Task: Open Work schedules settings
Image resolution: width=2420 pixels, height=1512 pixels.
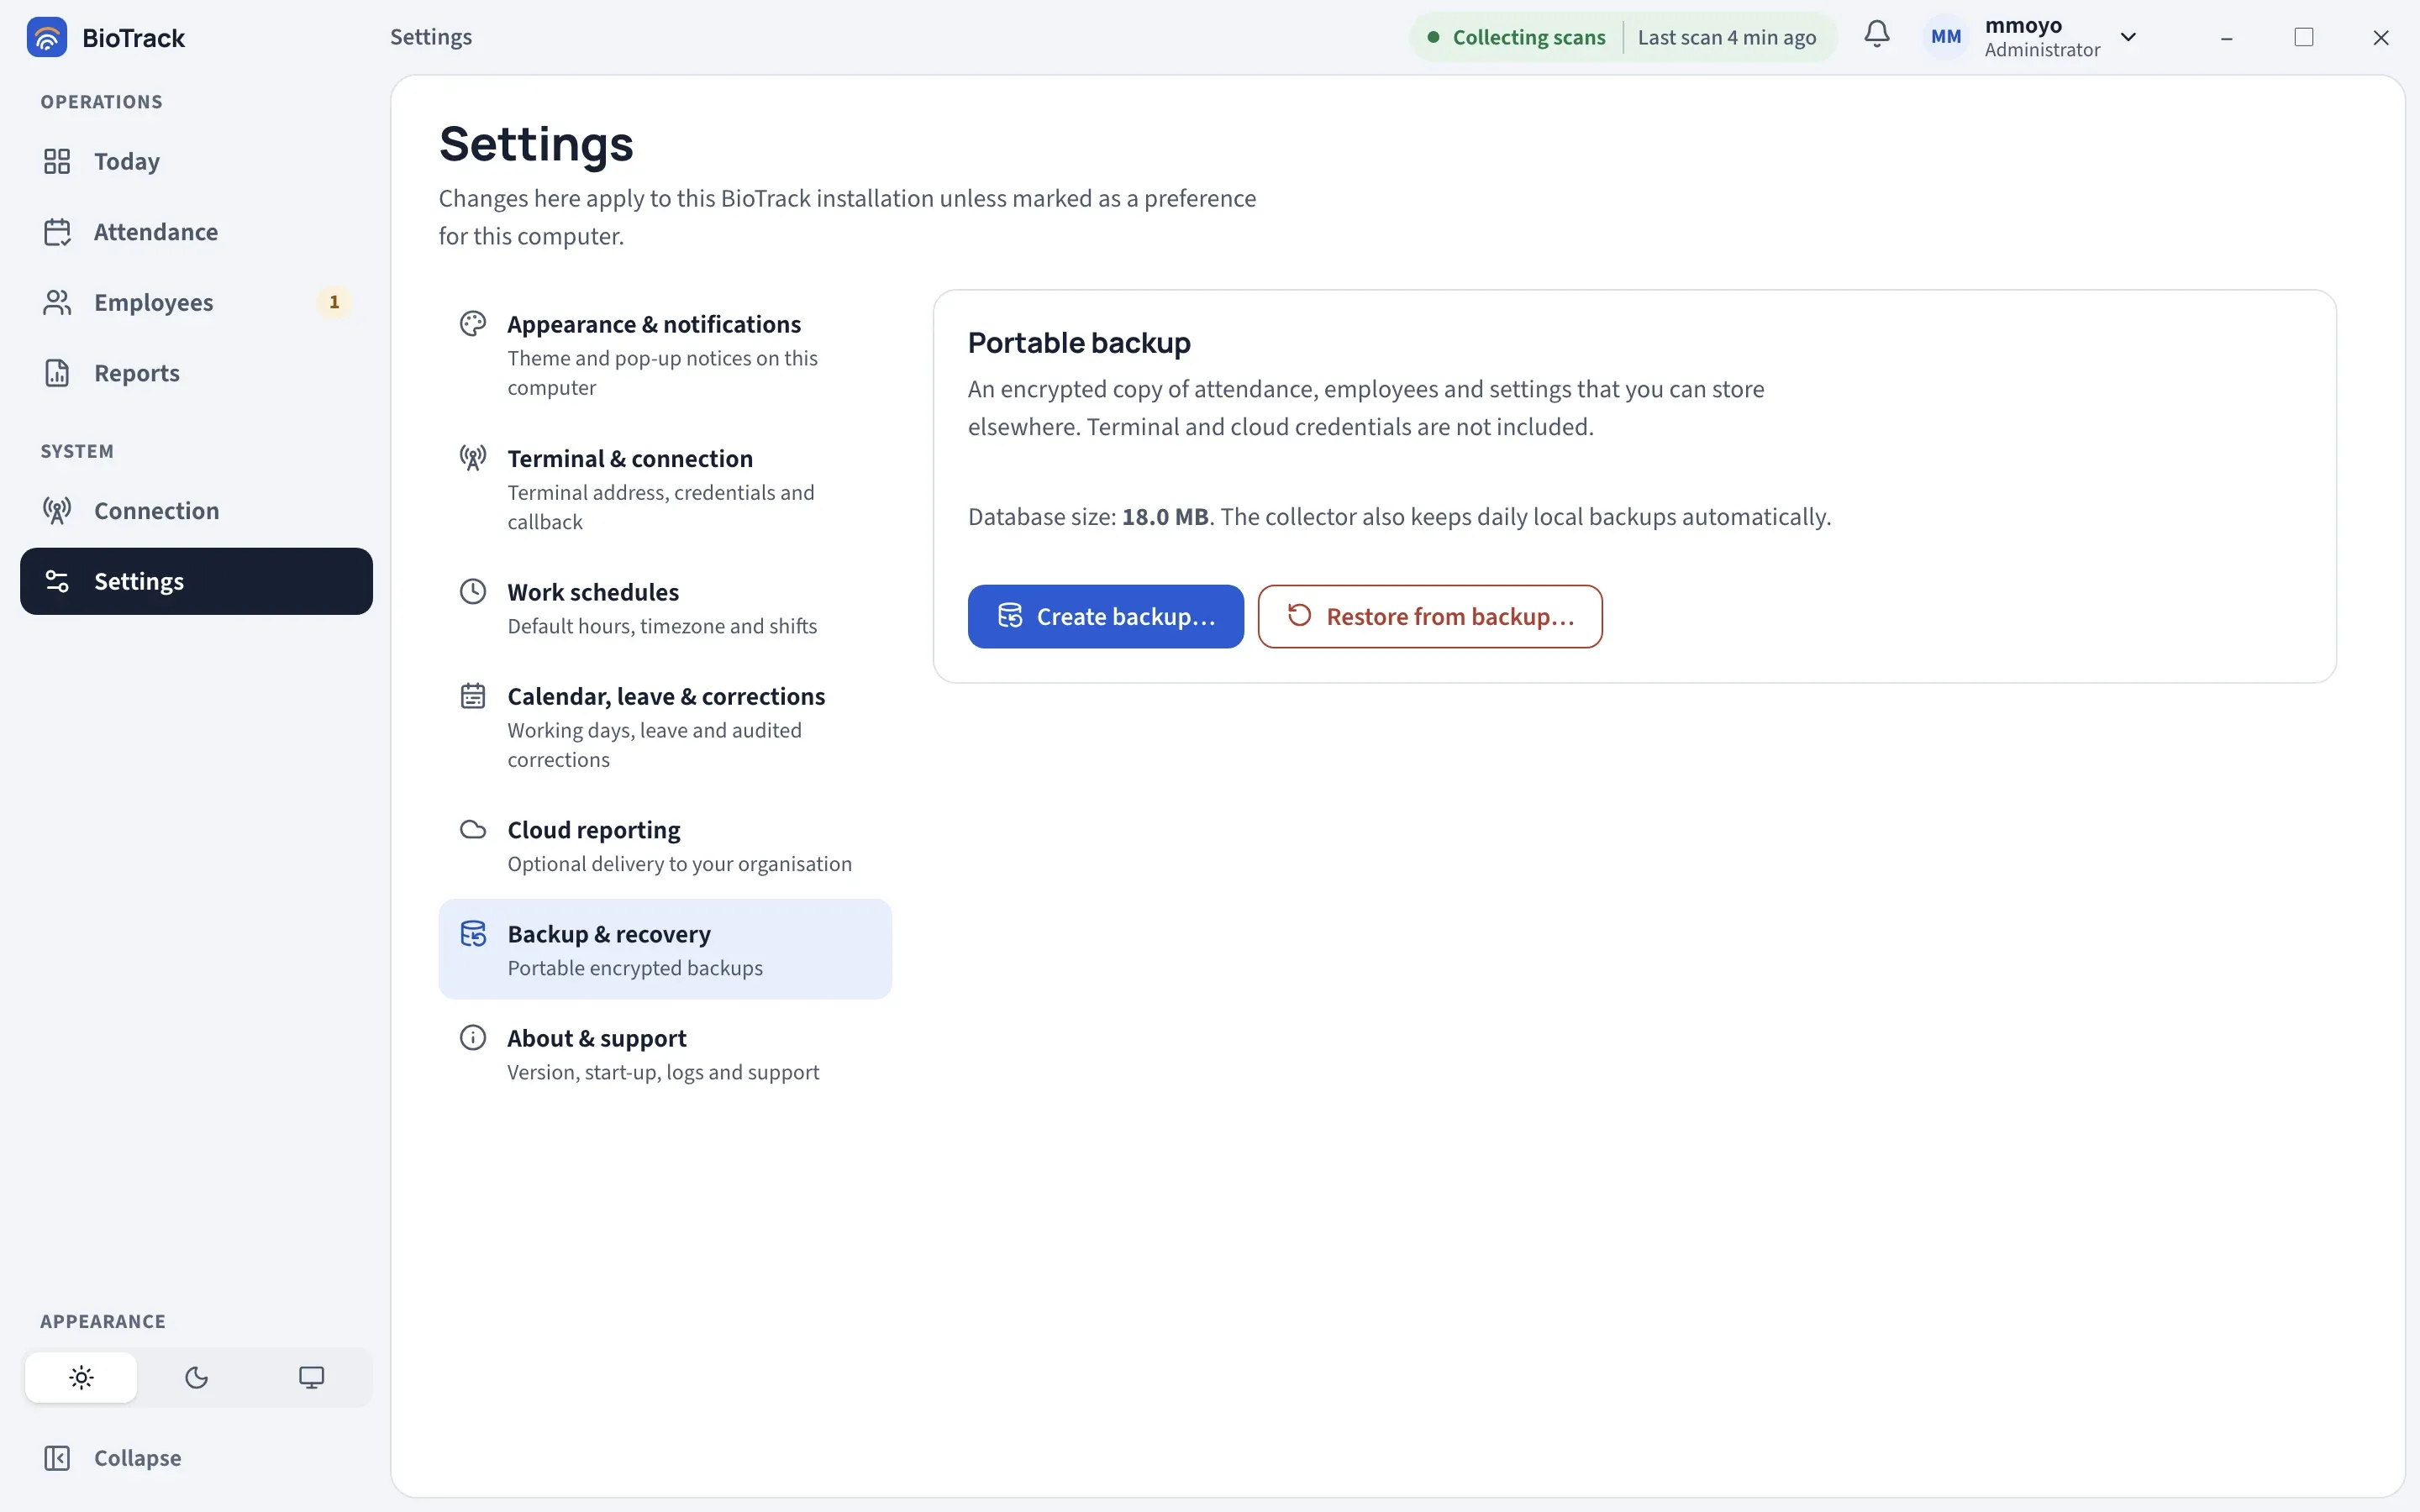Action: pyautogui.click(x=665, y=608)
